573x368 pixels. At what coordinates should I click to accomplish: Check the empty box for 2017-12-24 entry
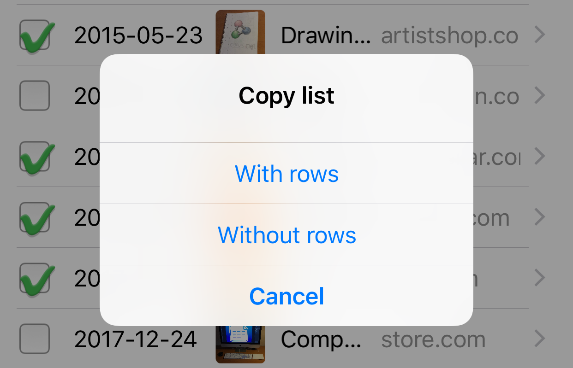point(35,339)
